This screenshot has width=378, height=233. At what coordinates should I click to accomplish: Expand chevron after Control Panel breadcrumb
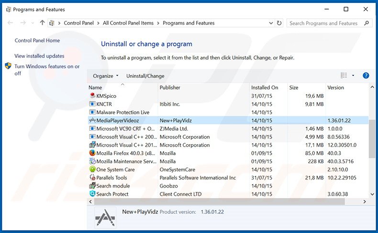[x=98, y=23]
